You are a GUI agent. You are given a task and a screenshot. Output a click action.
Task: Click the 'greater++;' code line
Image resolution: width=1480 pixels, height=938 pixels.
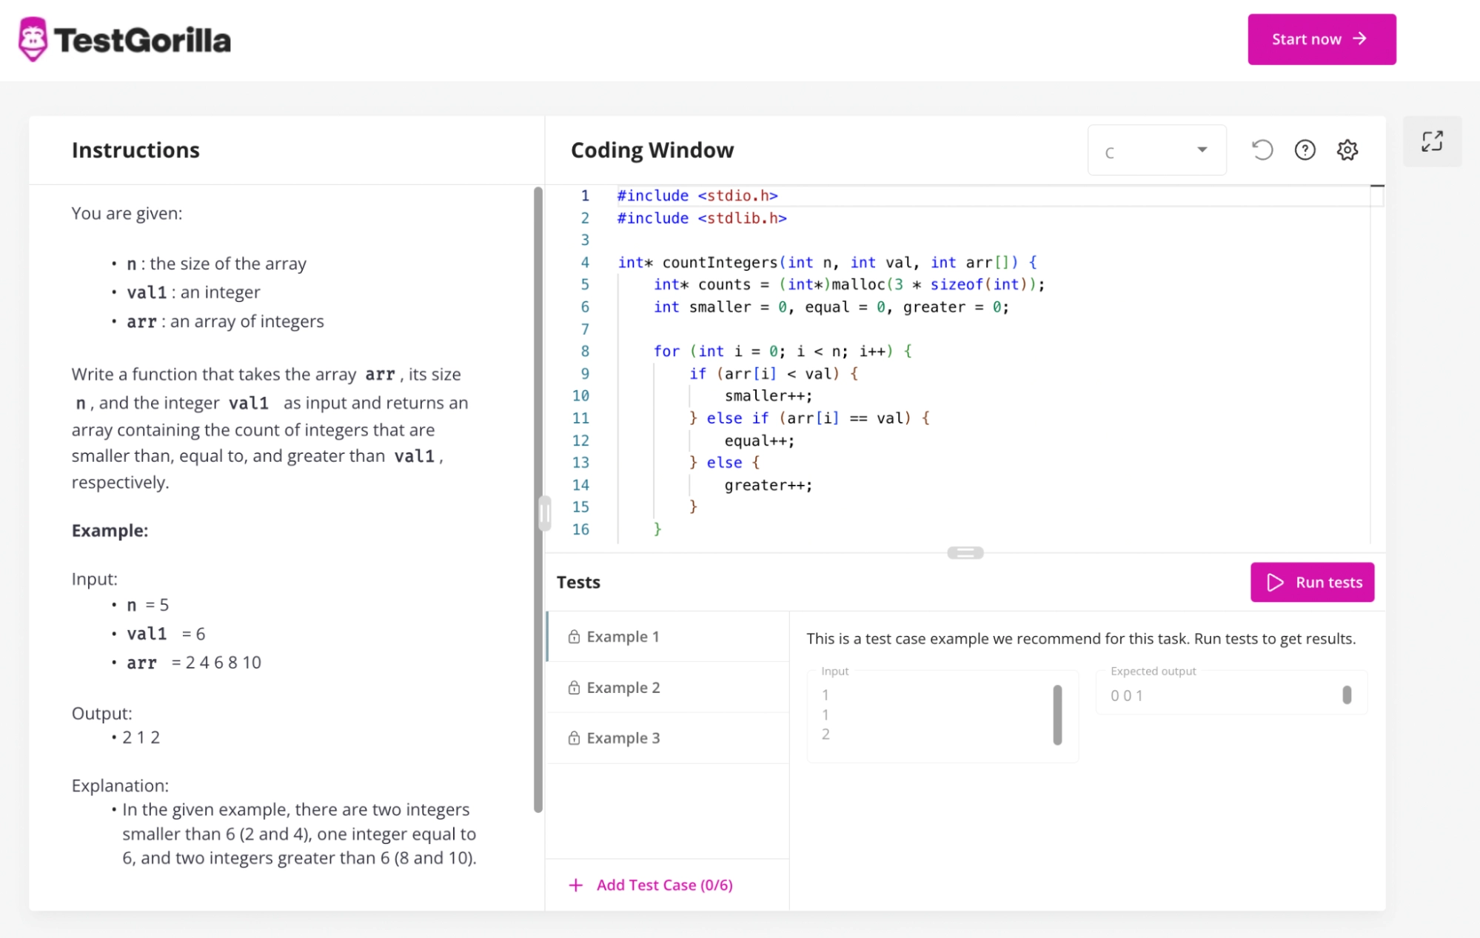[769, 485]
